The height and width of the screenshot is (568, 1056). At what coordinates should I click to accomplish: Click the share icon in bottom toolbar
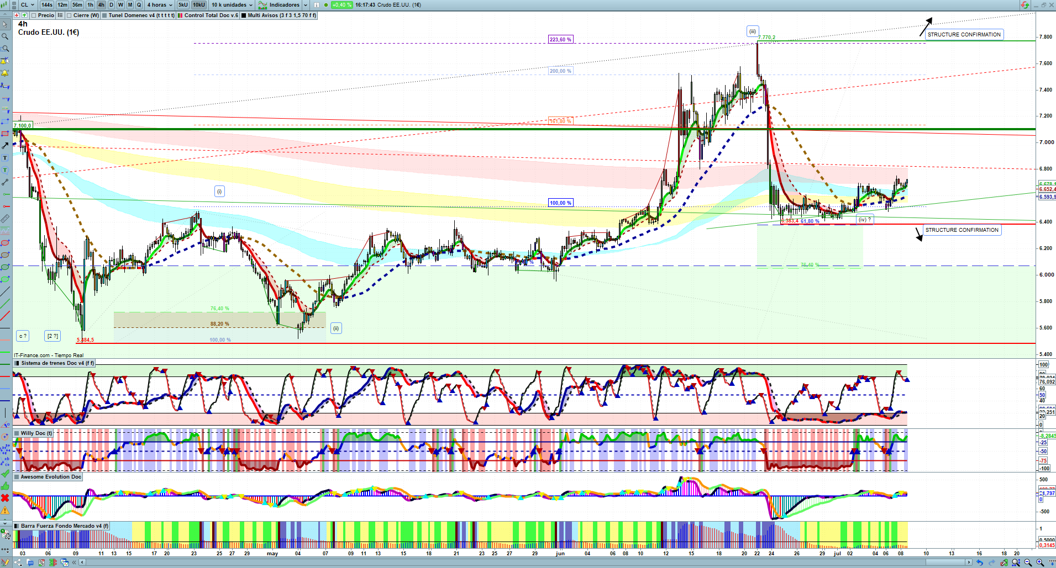pyautogui.click(x=18, y=562)
